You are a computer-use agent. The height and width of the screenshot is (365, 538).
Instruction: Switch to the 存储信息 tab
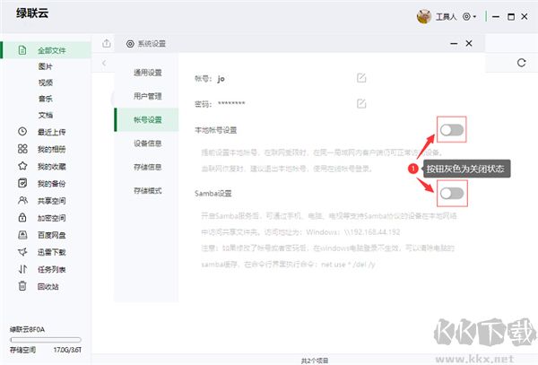[148, 167]
